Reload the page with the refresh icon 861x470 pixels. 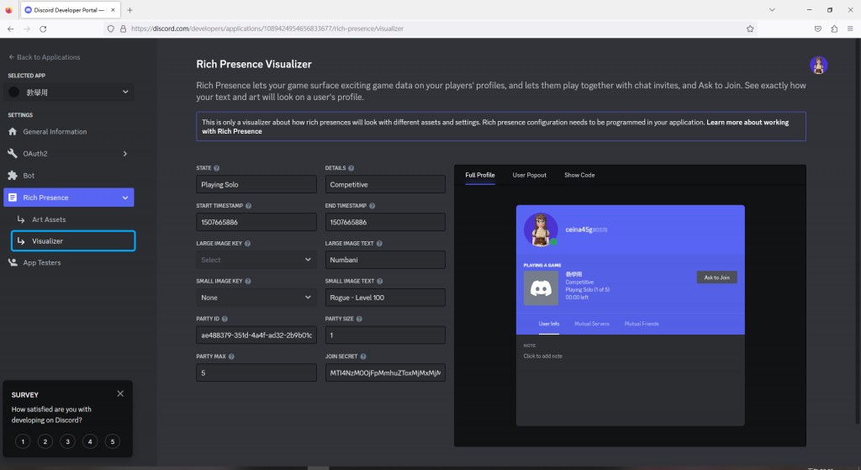[43, 29]
